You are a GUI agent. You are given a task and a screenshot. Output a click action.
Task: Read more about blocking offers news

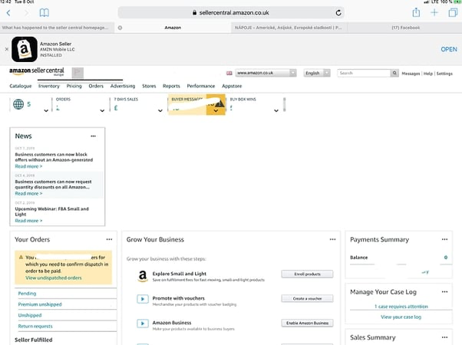click(x=28, y=166)
